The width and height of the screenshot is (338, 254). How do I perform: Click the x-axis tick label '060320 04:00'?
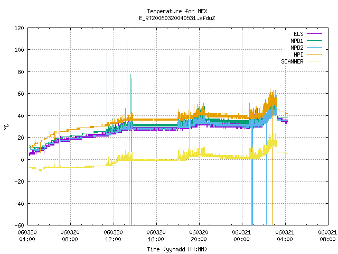[x=27, y=236]
